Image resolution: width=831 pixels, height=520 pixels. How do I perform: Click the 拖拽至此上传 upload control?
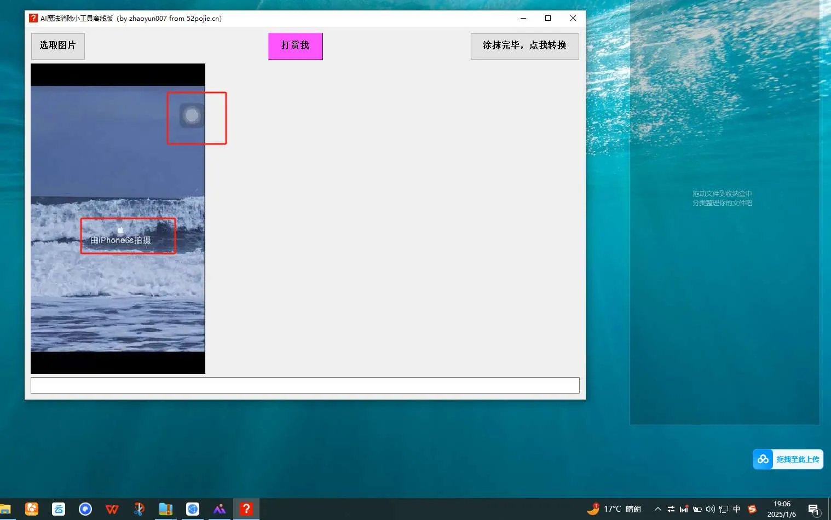click(x=788, y=459)
